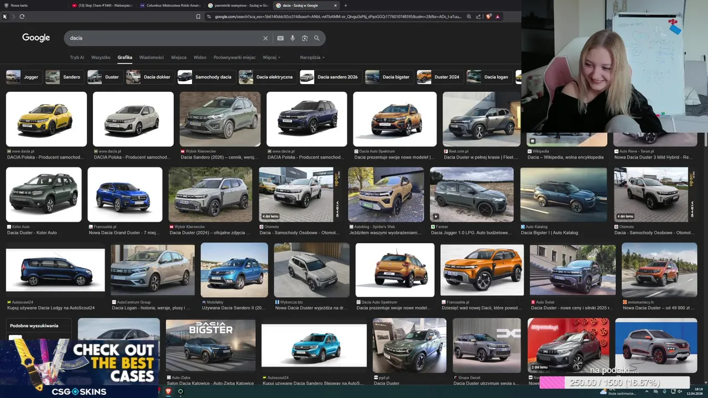Select the 'Wszystko' search tab
This screenshot has height=398, width=708.
pyautogui.click(x=101, y=57)
